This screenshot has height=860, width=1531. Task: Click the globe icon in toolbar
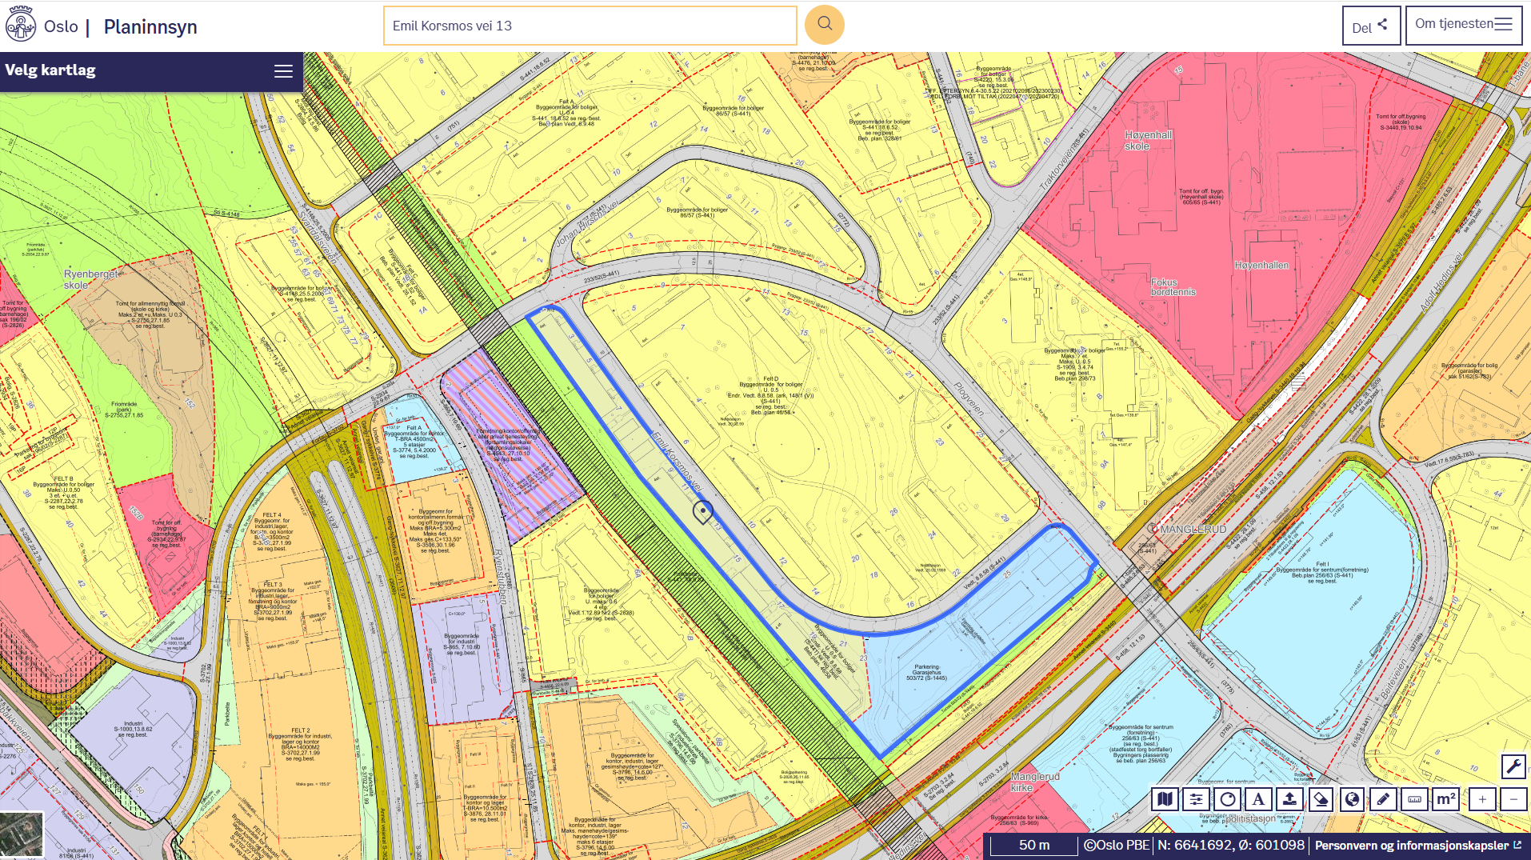point(1352,798)
